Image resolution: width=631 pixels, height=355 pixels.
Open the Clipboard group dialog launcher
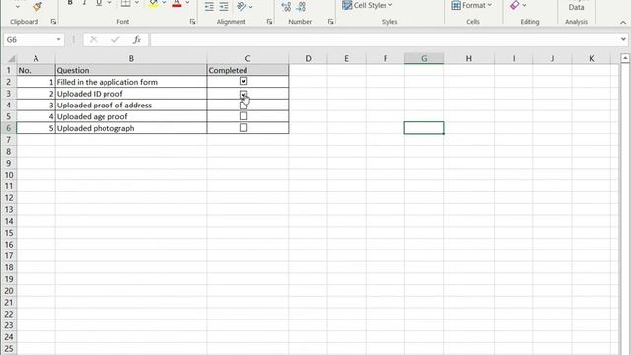tap(53, 22)
